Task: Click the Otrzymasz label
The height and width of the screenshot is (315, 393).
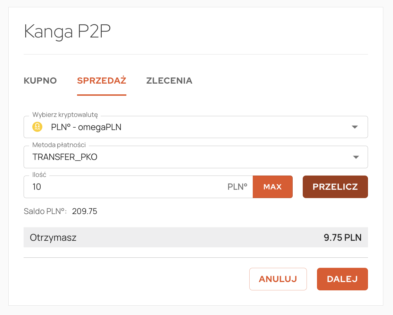Action: (53, 238)
